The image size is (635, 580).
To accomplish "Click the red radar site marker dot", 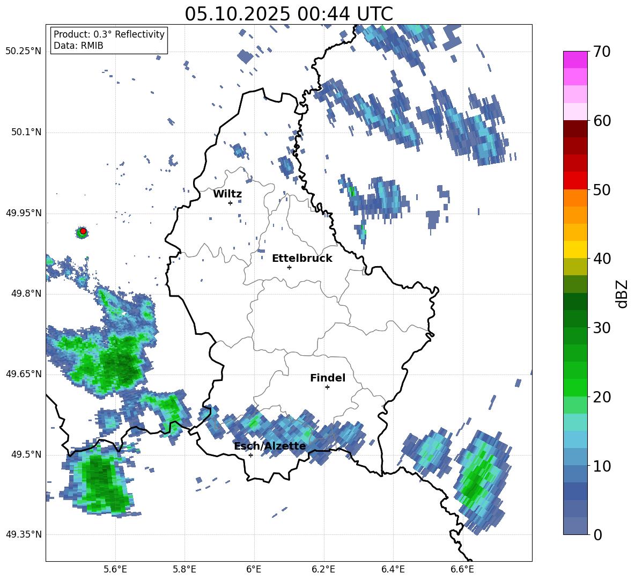I will click(83, 231).
